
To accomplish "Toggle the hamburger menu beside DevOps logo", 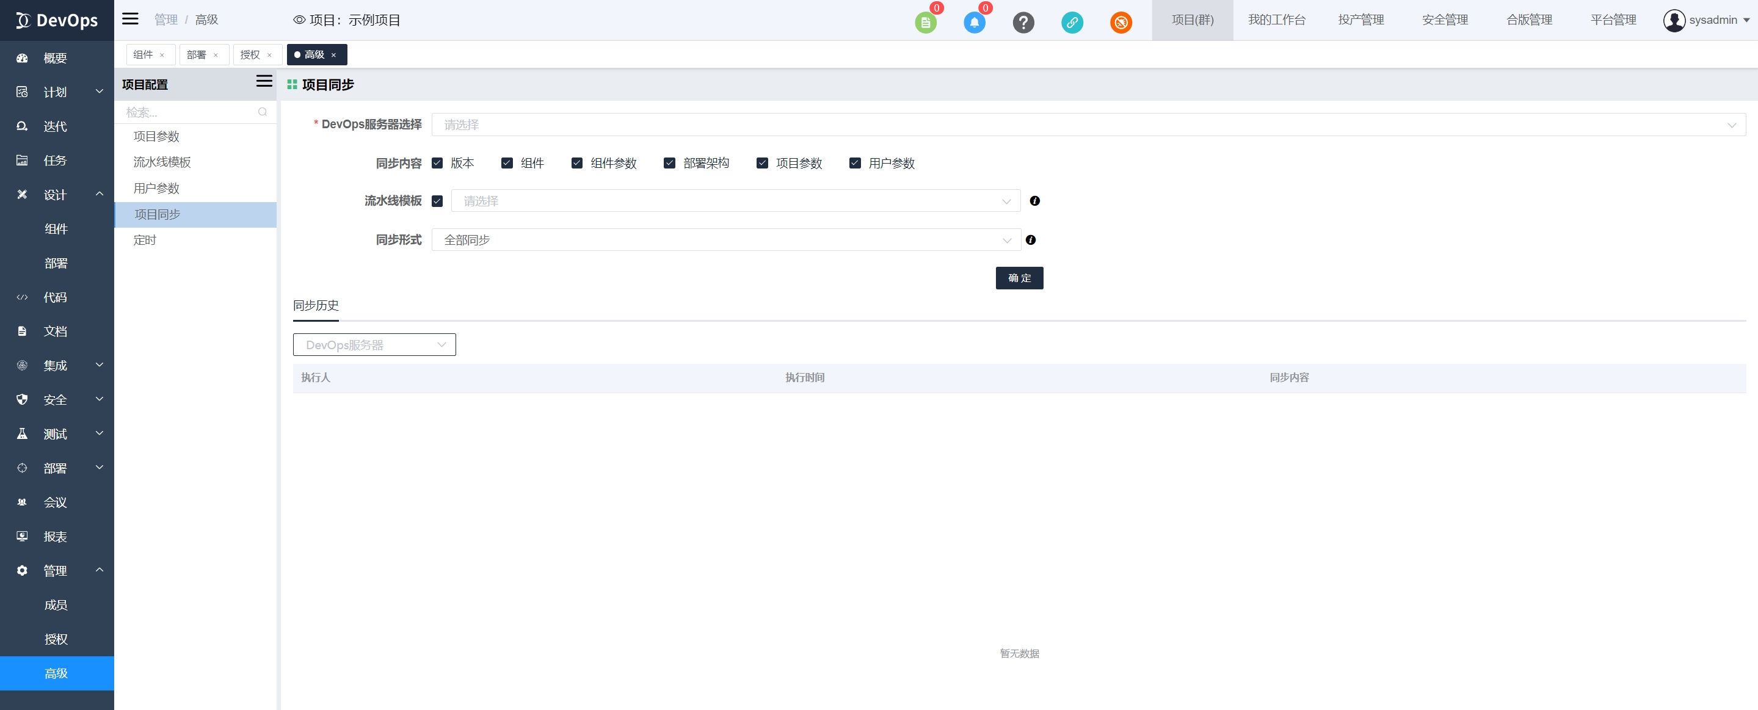I will (x=129, y=19).
